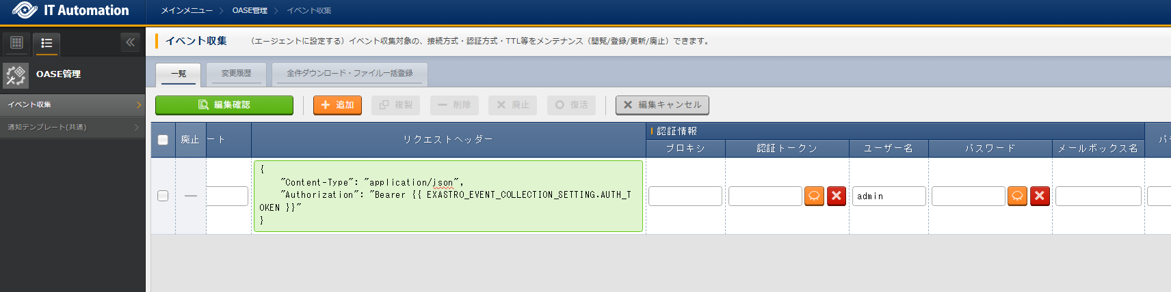
Task: Open editor for パスワード field
Action: pos(1017,196)
